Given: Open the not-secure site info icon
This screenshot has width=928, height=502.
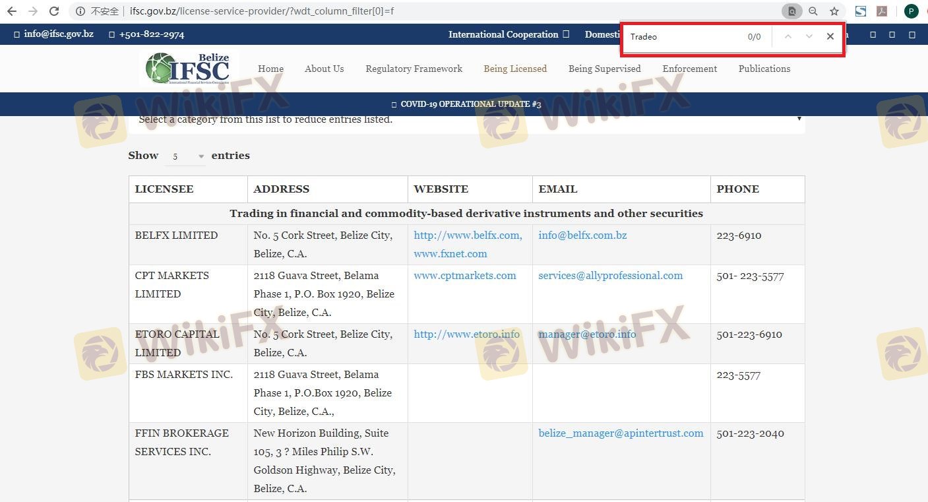Looking at the screenshot, I should point(80,11).
